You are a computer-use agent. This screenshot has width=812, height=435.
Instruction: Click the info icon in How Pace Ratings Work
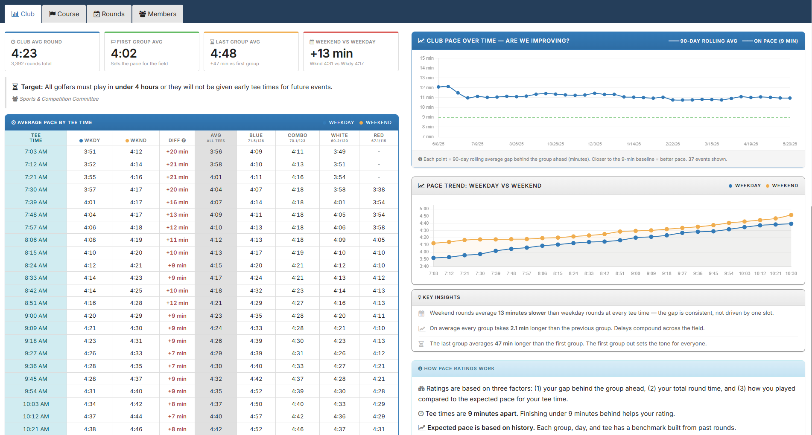pos(420,368)
